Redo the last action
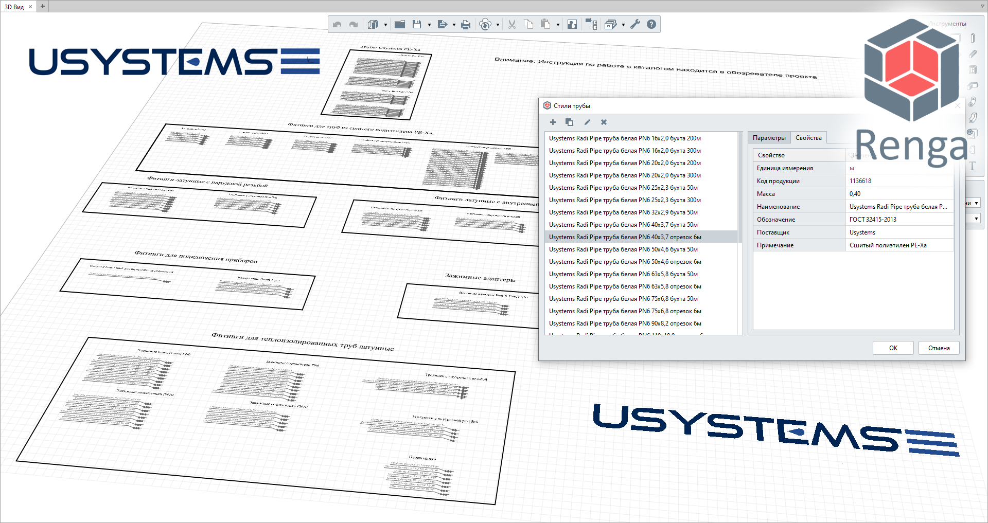Screen dimensions: 988x523 coord(354,24)
